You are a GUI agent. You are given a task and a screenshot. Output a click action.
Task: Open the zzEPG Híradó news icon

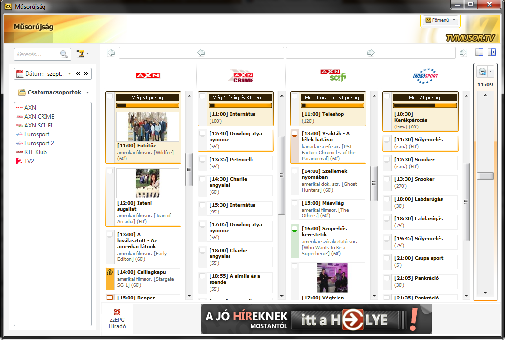click(117, 312)
